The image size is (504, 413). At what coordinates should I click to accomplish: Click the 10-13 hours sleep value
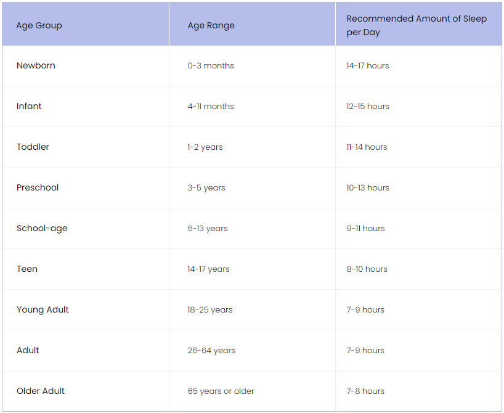coord(367,188)
